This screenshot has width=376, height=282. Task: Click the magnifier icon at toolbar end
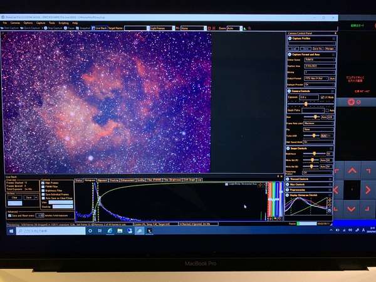[x=249, y=28]
